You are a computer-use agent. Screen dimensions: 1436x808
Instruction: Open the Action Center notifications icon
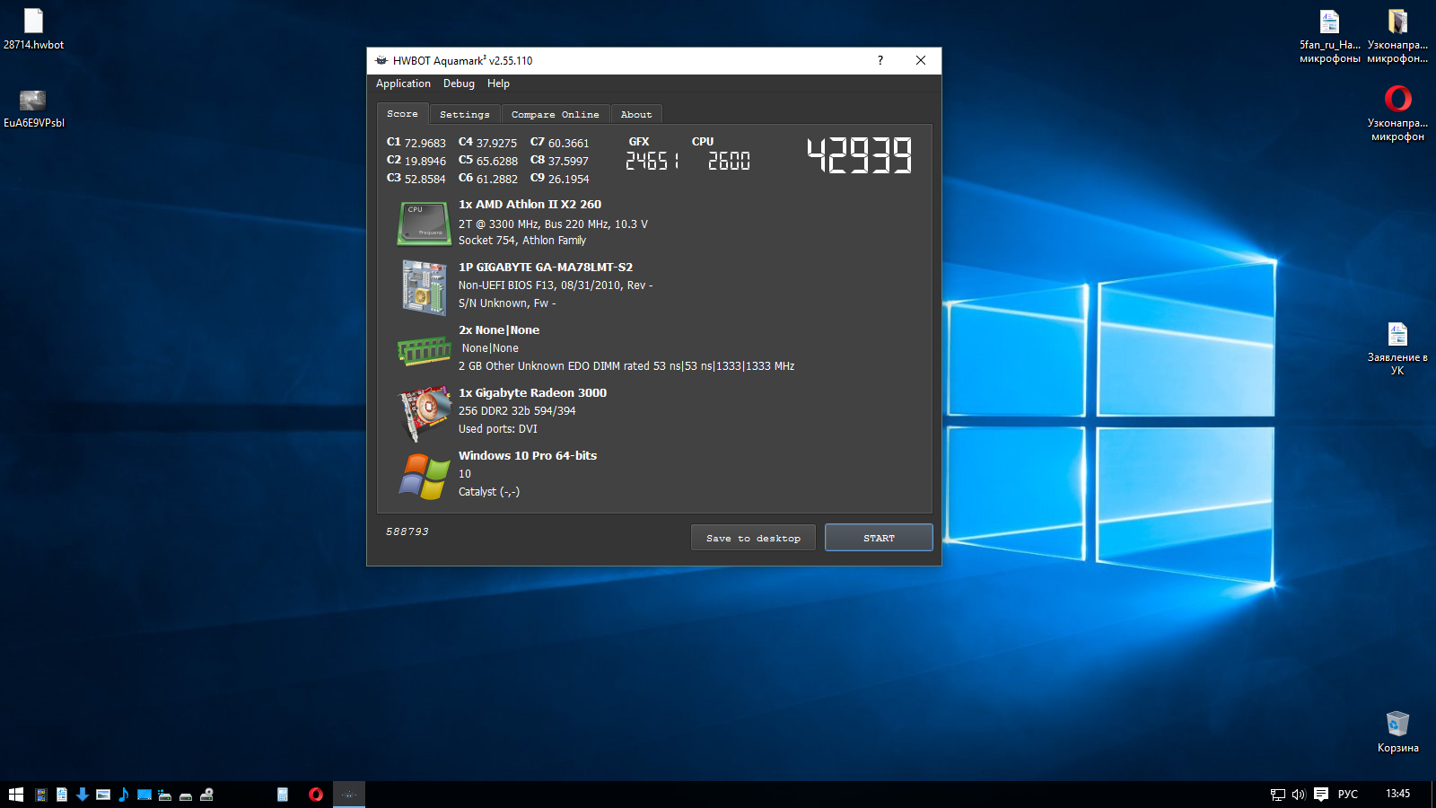1321,795
